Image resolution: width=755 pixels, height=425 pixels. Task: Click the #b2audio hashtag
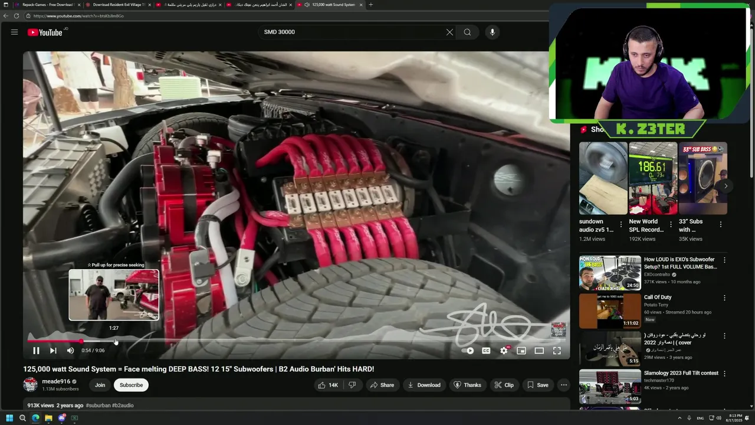[123, 406]
